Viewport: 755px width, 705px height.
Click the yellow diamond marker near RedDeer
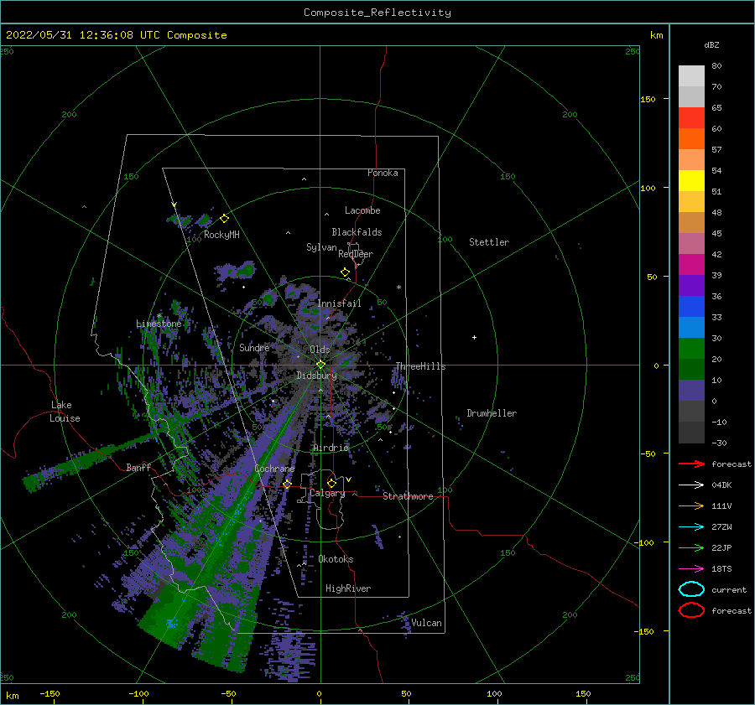click(x=345, y=272)
